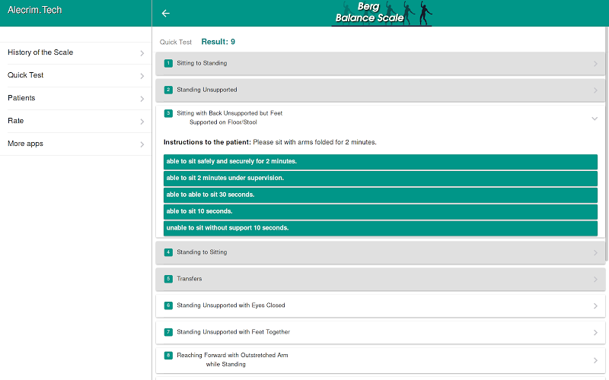The width and height of the screenshot is (609, 380).
Task: Click the chevron beside Patients
Action: [x=142, y=99]
